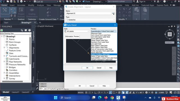Viewport: 180px width, 101px height.
Task: Pick Station Offset Label Style option
Action: pos(104,56)
